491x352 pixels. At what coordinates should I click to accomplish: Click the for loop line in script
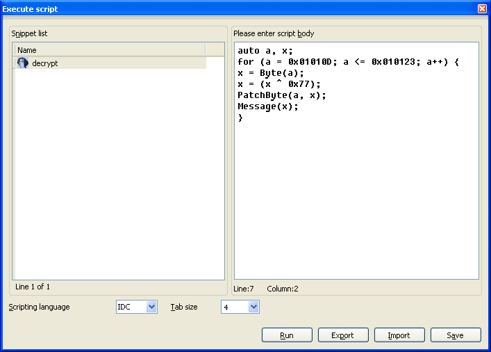point(347,62)
